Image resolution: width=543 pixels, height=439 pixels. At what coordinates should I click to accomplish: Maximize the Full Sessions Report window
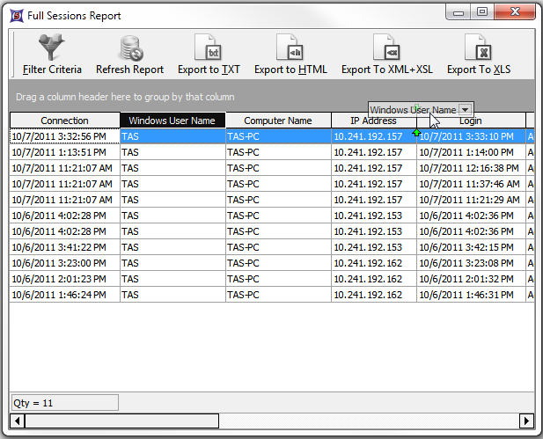[481, 11]
